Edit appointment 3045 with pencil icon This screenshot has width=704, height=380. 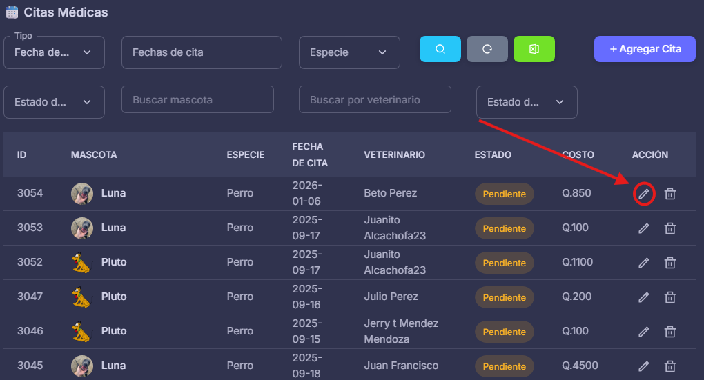coord(644,366)
